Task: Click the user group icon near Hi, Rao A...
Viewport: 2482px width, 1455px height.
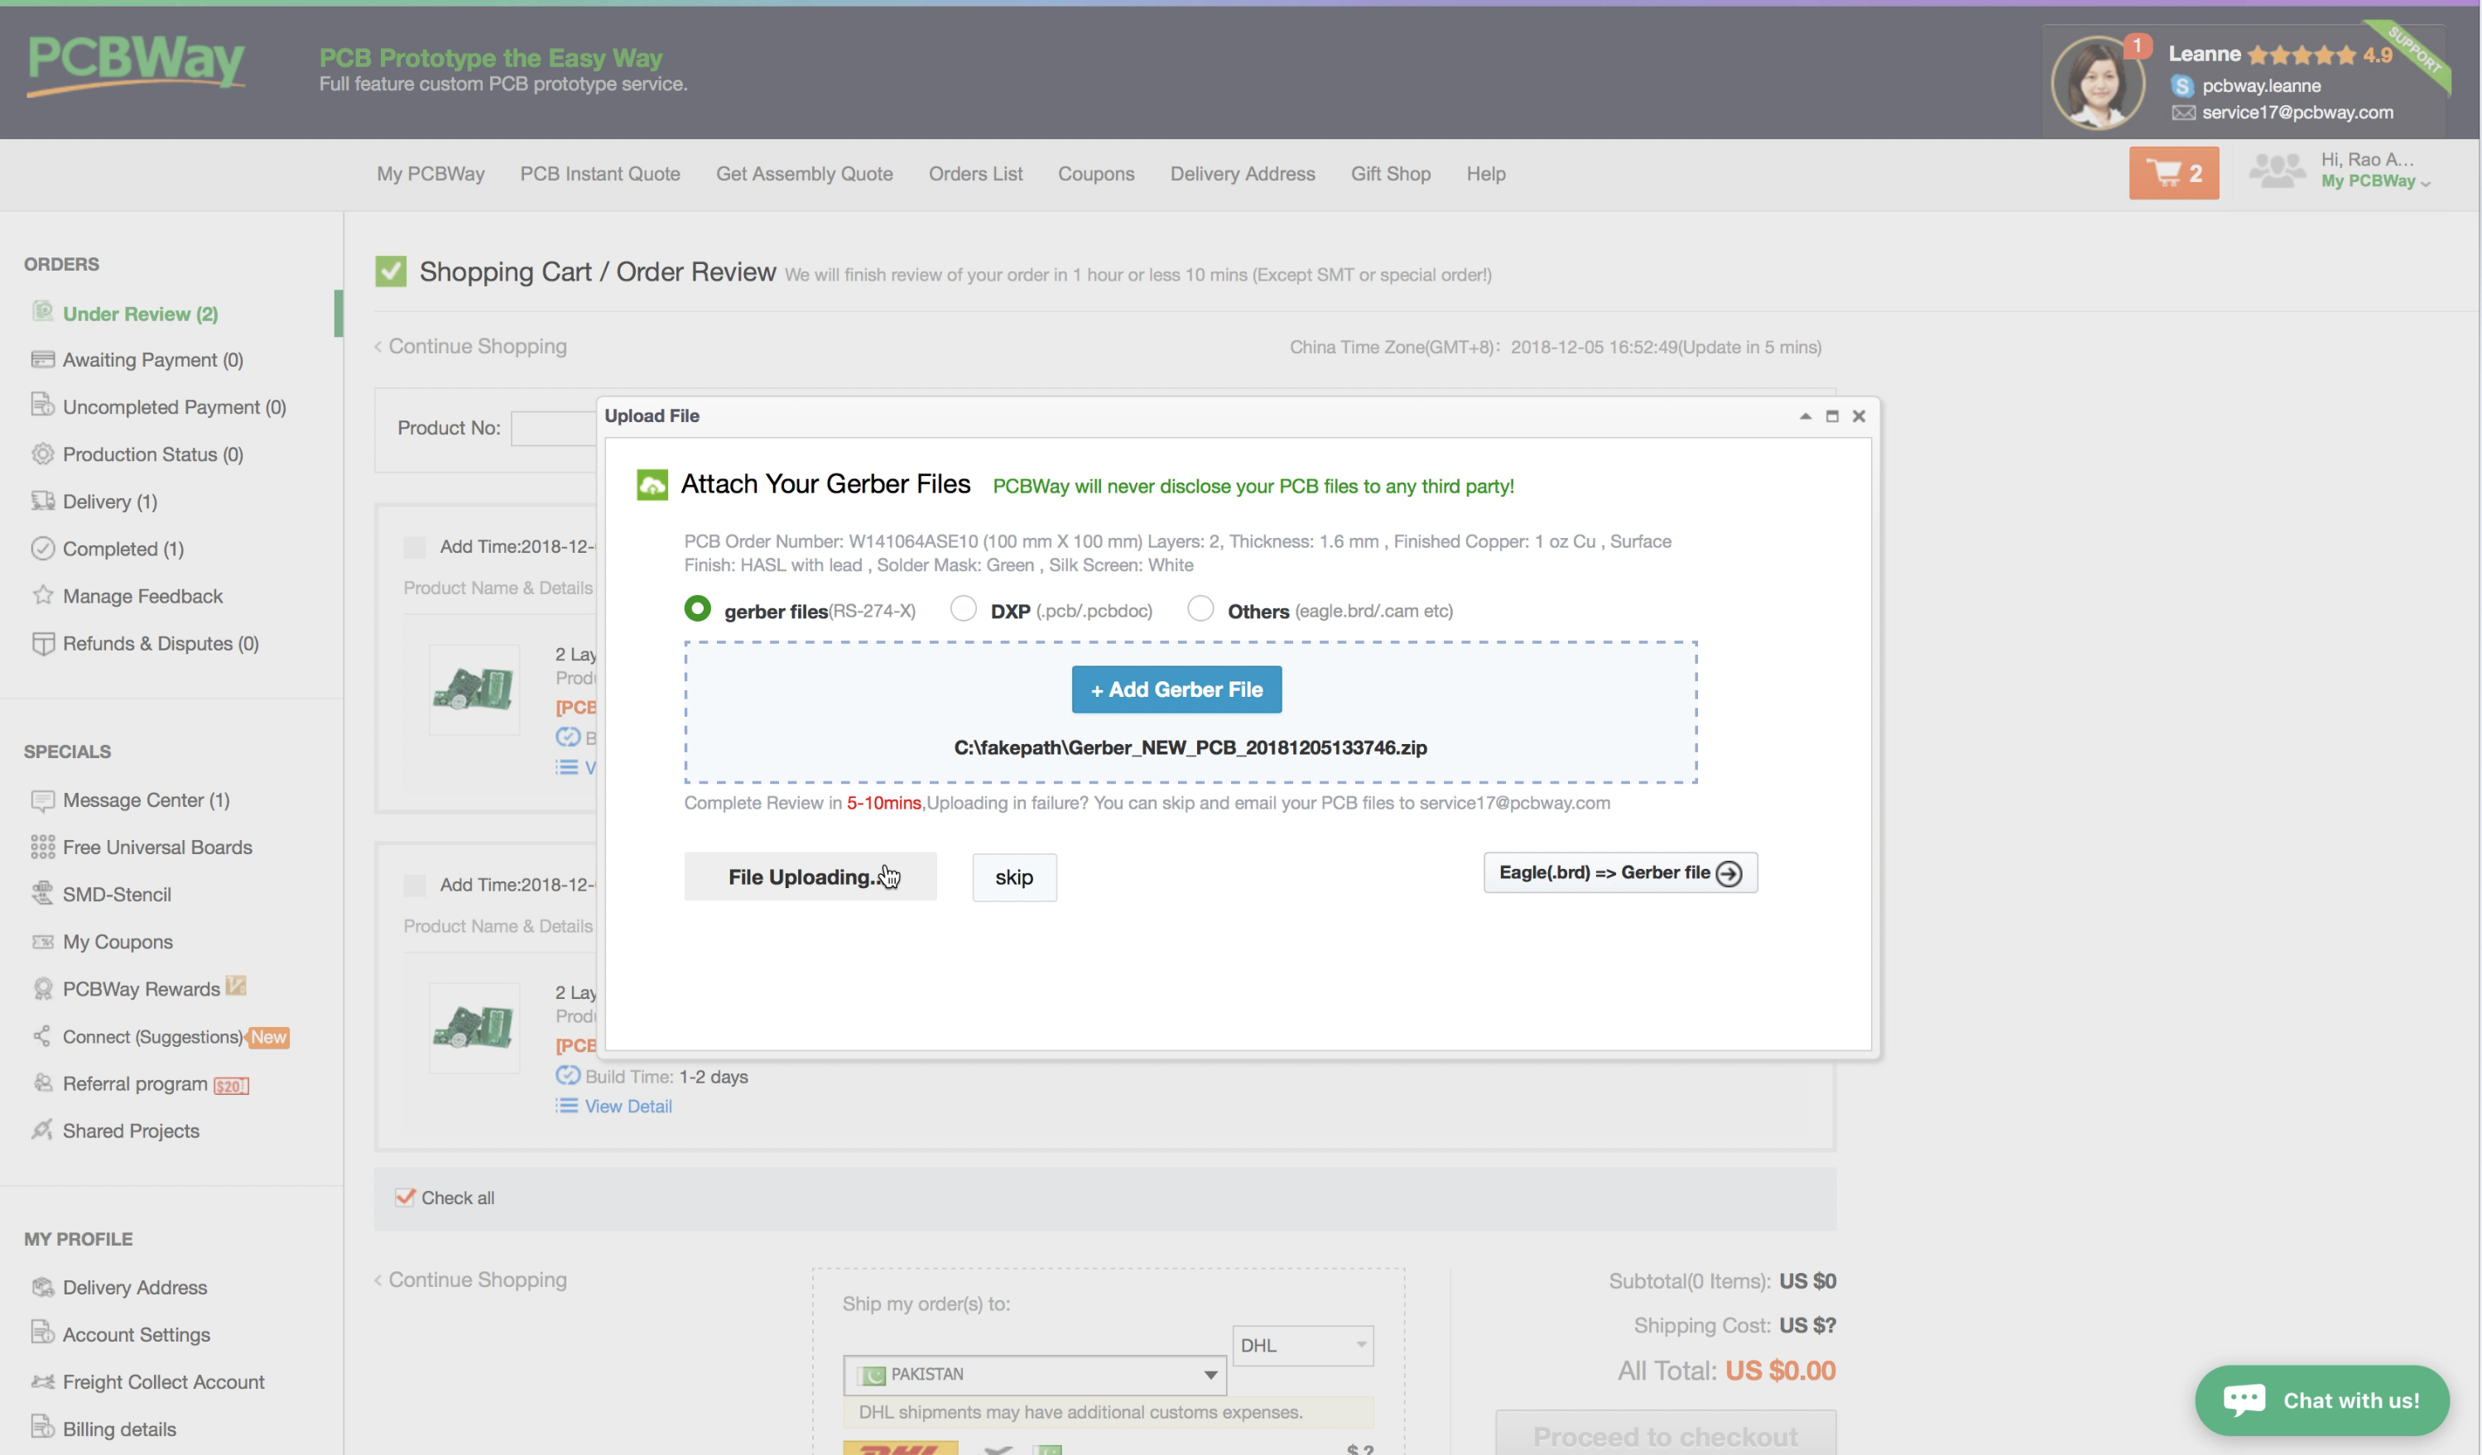Action: 2276,170
